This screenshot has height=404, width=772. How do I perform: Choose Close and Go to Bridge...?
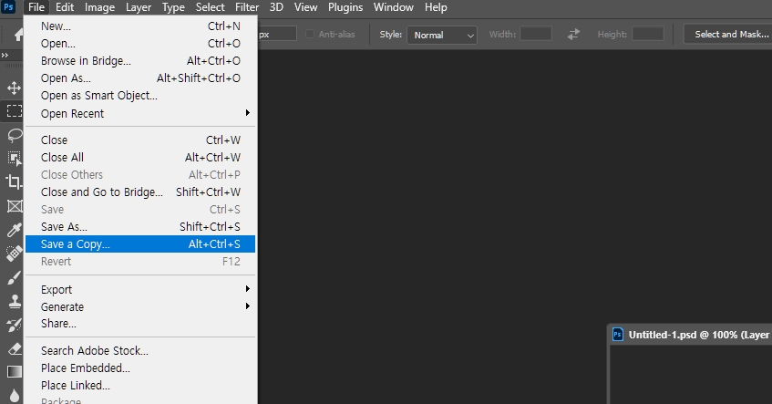140,192
